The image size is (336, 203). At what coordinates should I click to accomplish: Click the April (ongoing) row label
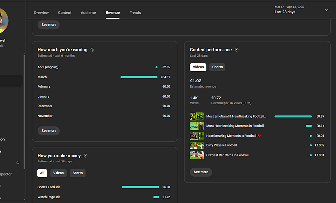48,67
